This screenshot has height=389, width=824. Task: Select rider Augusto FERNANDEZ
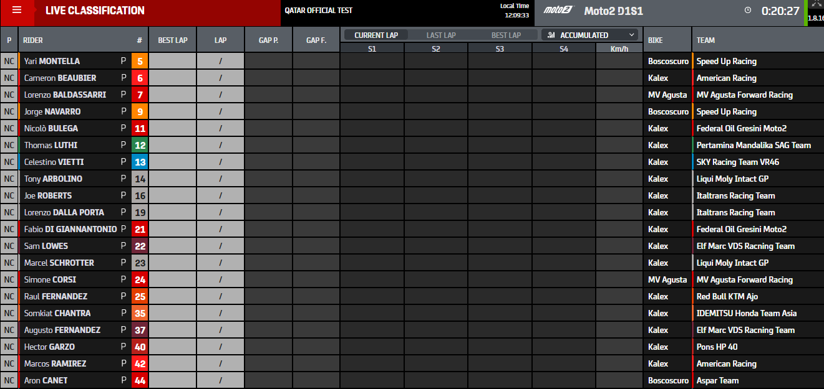click(x=62, y=330)
